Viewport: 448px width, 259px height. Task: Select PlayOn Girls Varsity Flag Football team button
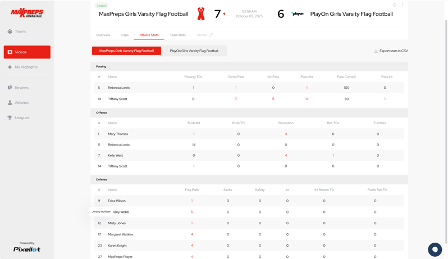pyautogui.click(x=194, y=51)
